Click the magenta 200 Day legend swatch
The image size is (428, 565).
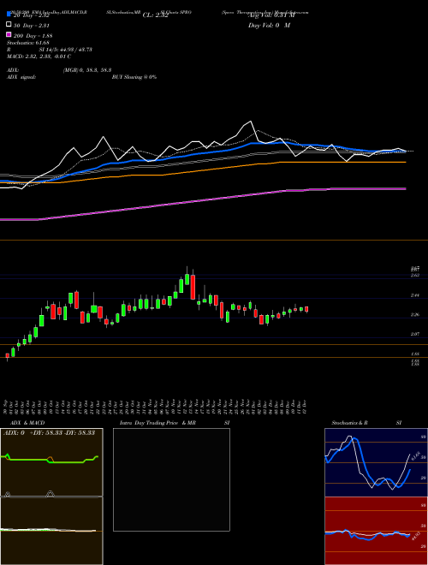click(9, 34)
